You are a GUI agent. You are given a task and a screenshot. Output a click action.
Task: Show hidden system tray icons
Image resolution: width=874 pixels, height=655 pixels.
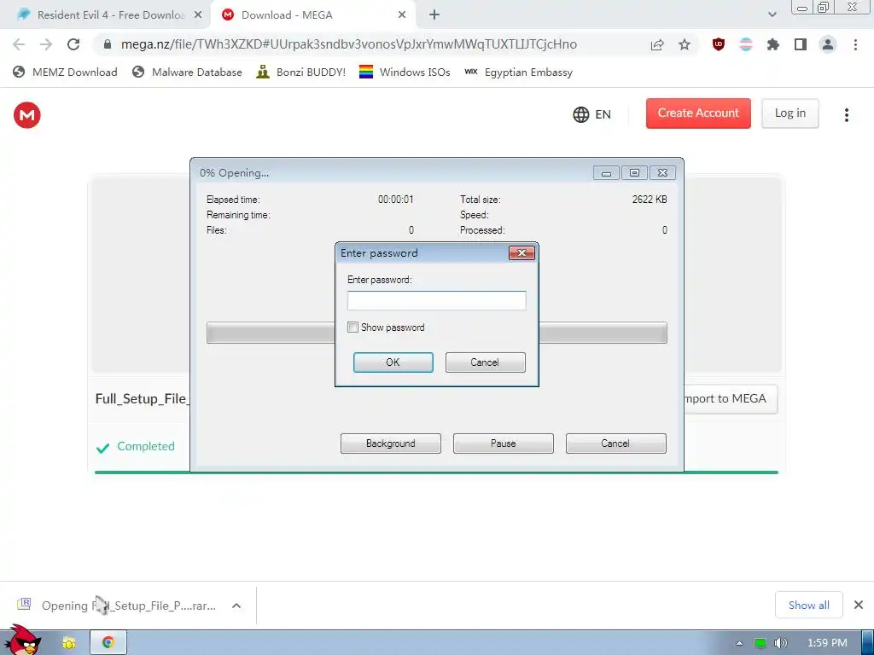[740, 643]
